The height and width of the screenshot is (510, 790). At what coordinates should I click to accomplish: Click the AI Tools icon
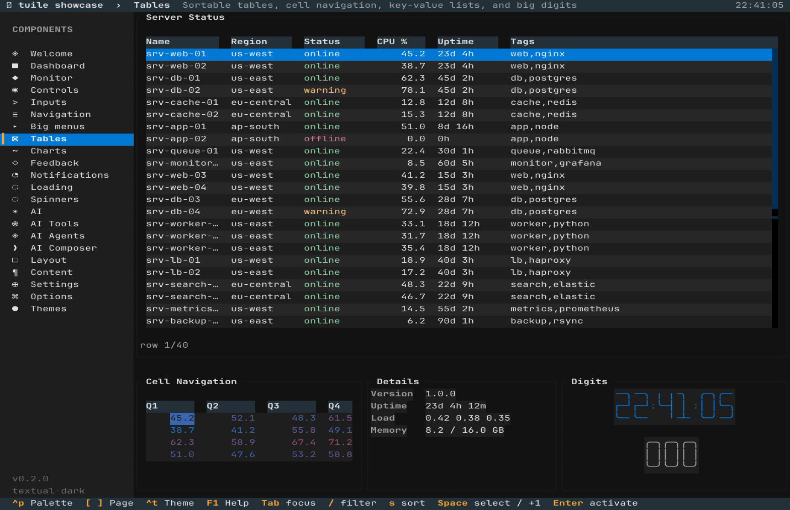[x=15, y=224]
